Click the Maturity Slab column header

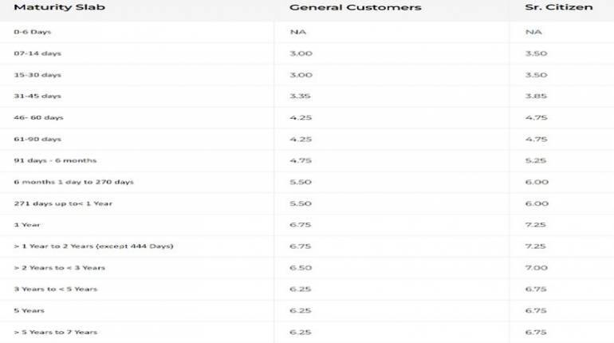tap(60, 7)
